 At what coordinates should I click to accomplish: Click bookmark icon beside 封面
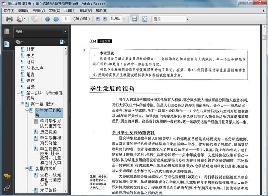click(22, 50)
